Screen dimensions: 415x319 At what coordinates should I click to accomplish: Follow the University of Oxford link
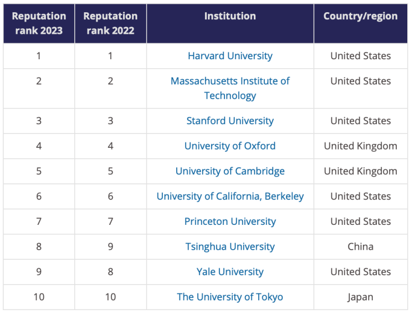tap(230, 146)
